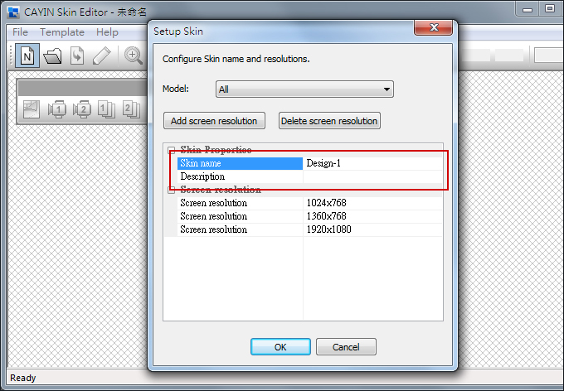Open the Template menu

[x=62, y=32]
